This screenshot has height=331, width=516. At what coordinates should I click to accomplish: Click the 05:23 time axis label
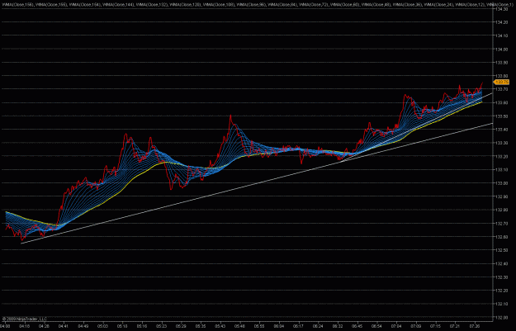click(161, 326)
